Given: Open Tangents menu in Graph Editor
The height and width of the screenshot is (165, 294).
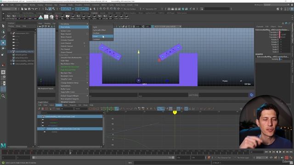Looking at the screenshot, I should (x=73, y=105).
